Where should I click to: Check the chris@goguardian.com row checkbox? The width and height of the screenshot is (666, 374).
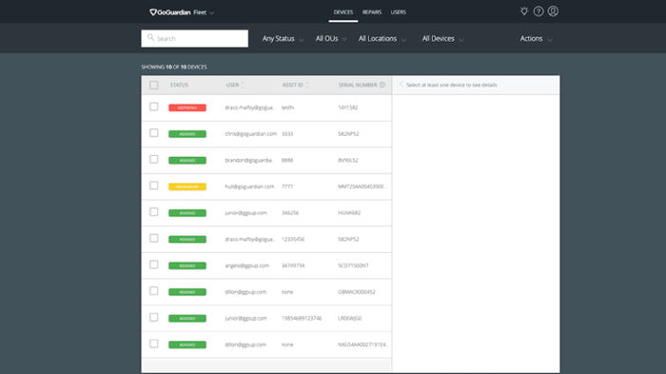[x=154, y=133]
